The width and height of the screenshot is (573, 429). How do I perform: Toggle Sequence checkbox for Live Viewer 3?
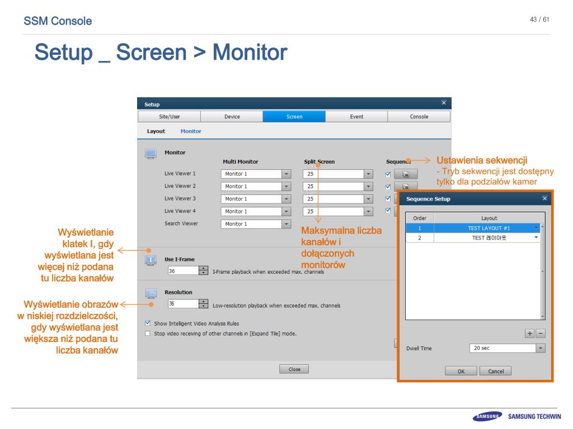point(388,199)
